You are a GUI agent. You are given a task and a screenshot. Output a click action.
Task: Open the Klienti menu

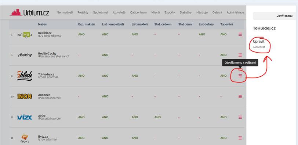tap(156, 12)
